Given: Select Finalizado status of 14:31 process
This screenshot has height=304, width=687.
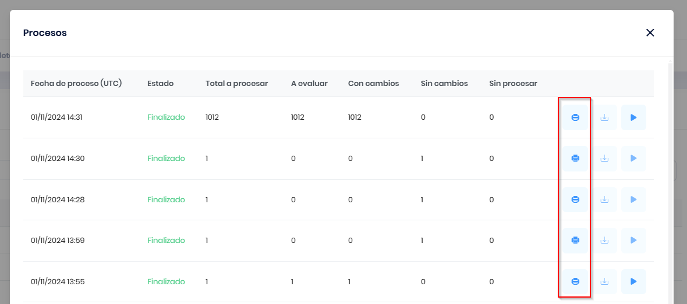Looking at the screenshot, I should click(166, 117).
